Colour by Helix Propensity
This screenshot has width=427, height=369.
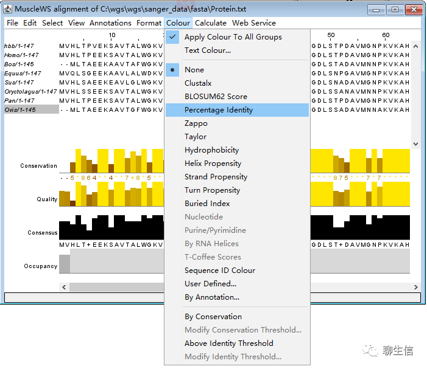tap(213, 164)
